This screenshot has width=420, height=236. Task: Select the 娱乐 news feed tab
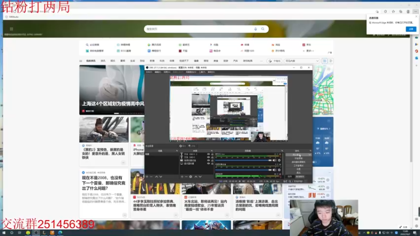pos(113,61)
